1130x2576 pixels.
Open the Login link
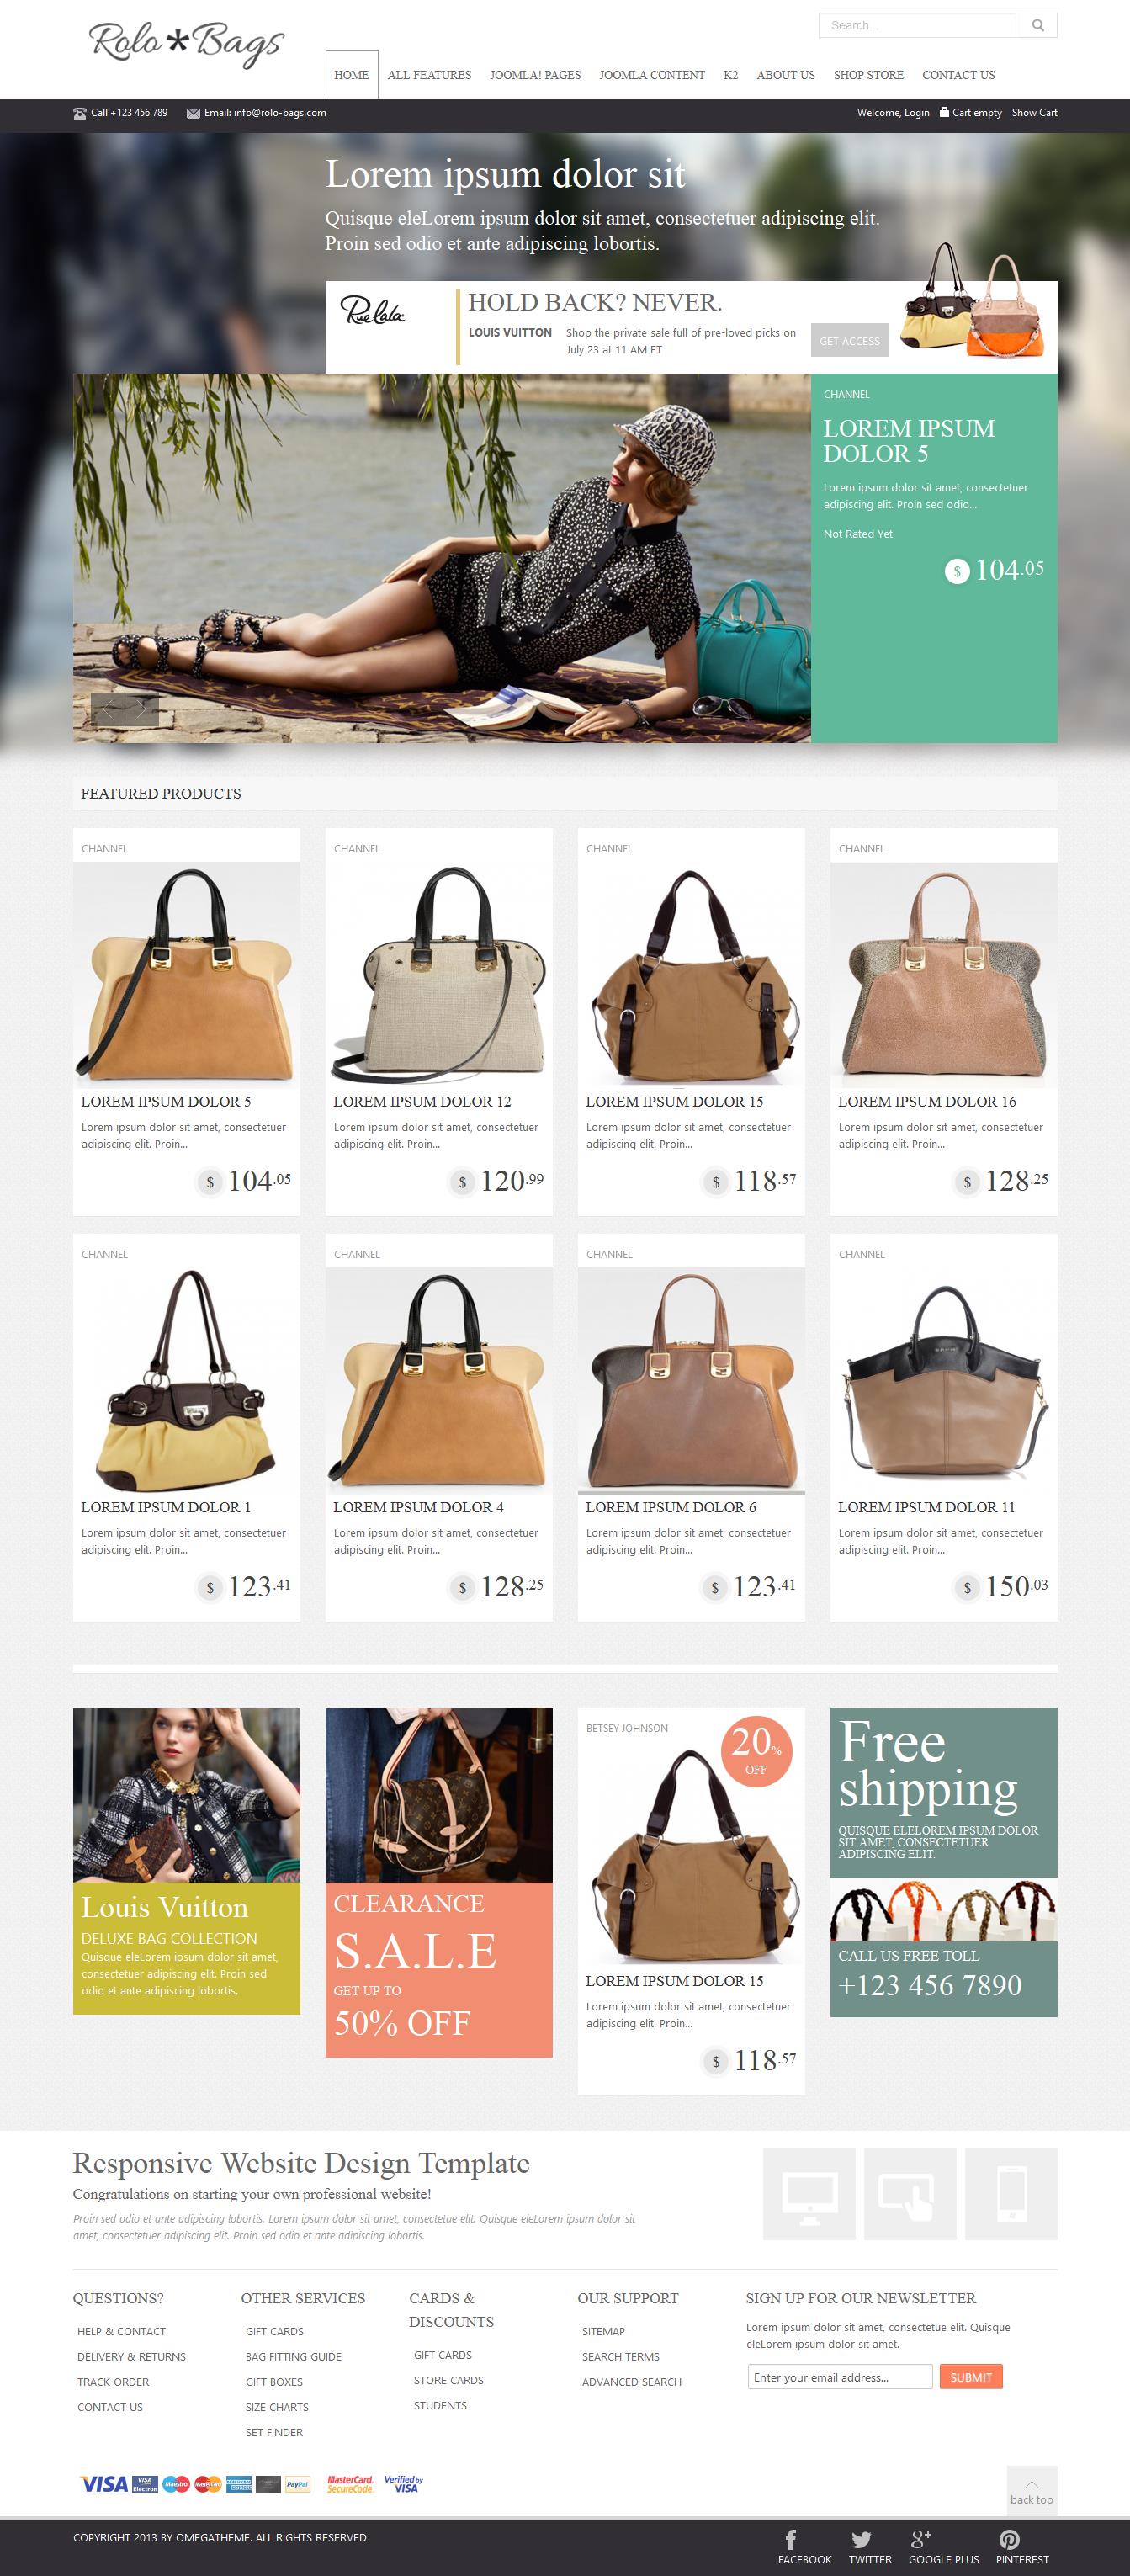(917, 113)
